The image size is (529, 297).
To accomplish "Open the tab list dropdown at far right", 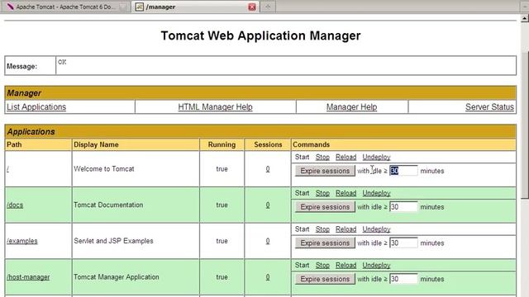I will point(524,7).
